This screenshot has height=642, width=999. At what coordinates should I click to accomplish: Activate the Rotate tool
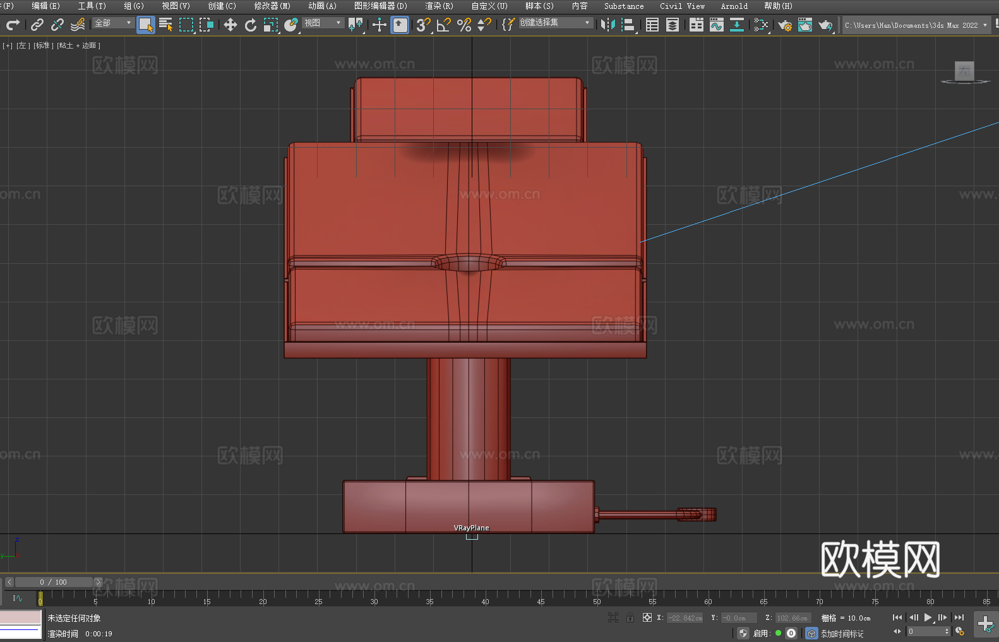pos(251,25)
